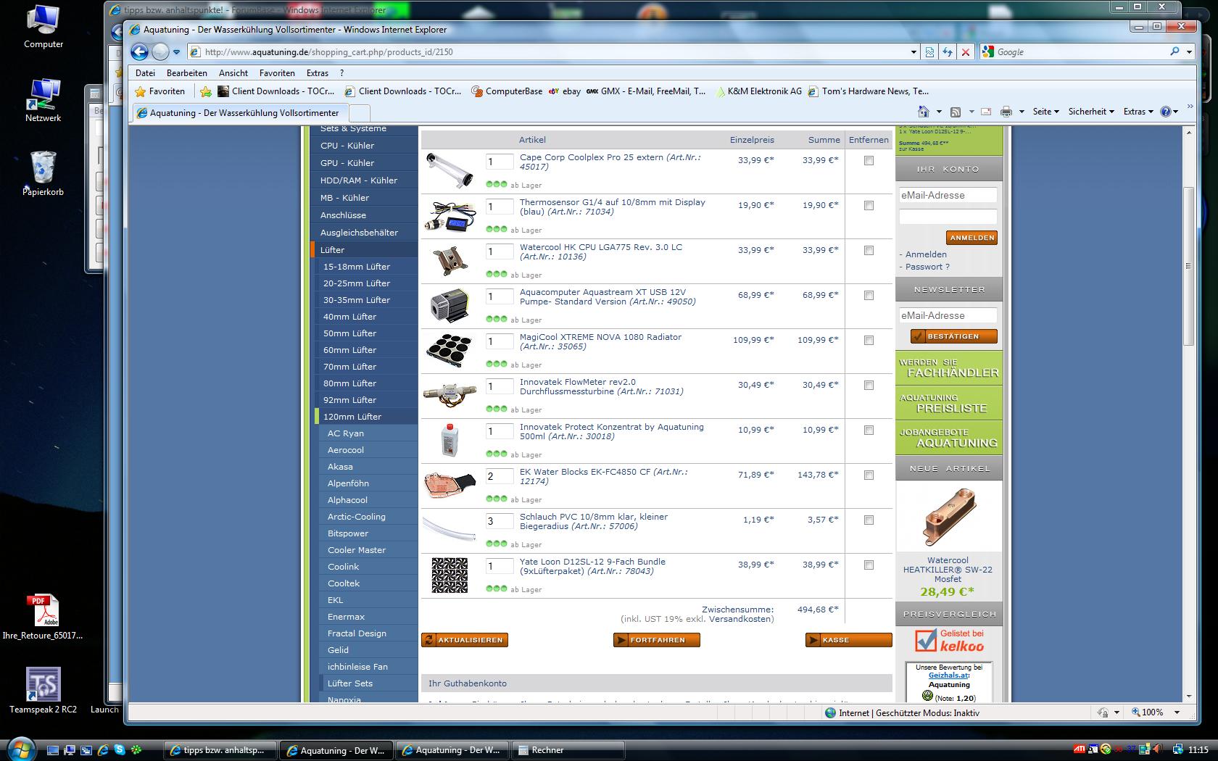Expand the Sicherheit command bar menu
The image size is (1218, 761).
coord(1091,112)
